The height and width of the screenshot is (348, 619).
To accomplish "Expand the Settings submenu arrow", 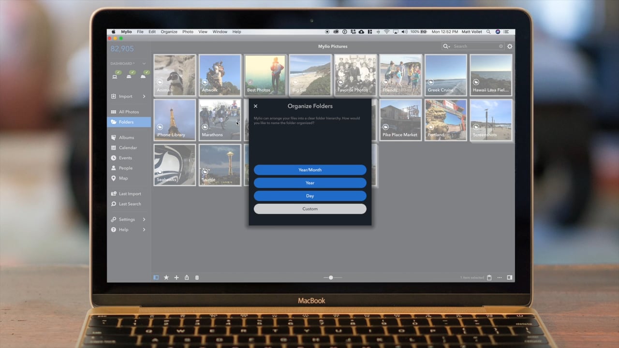I will tap(144, 219).
